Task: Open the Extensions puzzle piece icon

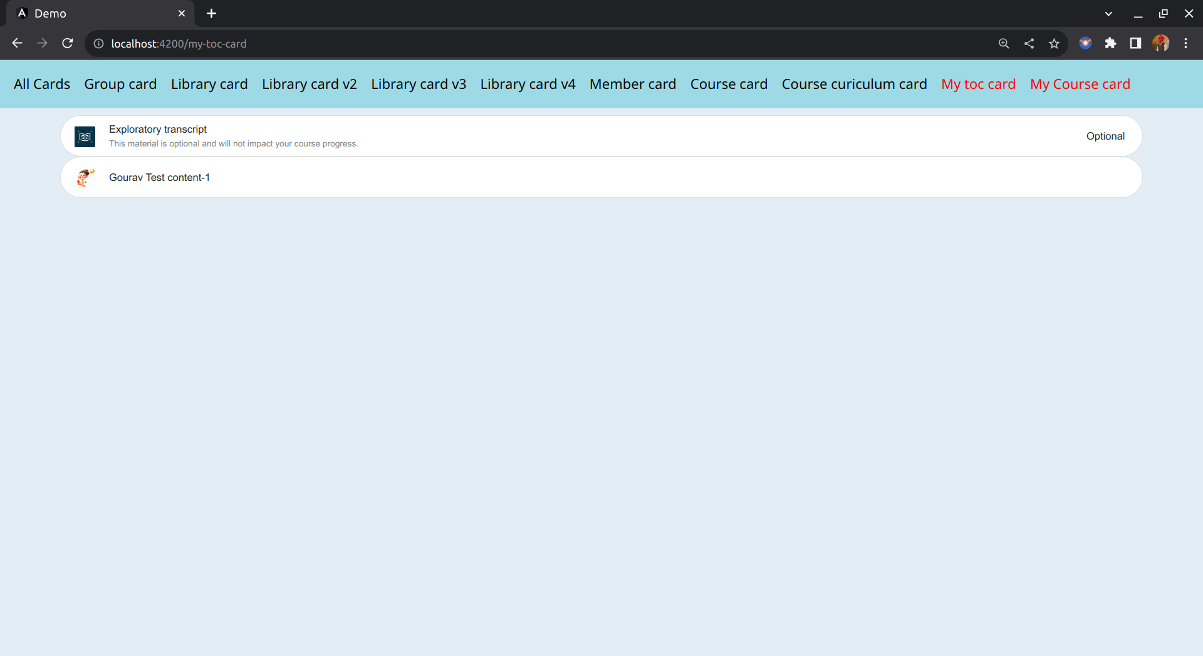Action: (1110, 43)
